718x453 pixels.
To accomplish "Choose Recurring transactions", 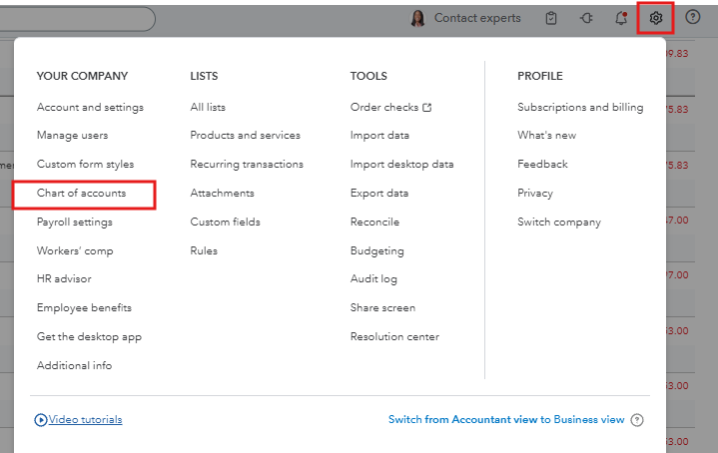I will 247,164.
